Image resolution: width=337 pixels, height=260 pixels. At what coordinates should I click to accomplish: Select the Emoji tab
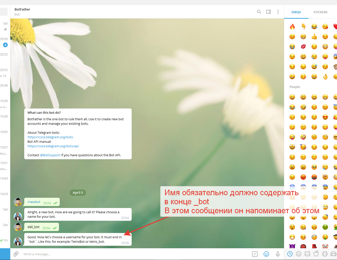click(x=296, y=12)
